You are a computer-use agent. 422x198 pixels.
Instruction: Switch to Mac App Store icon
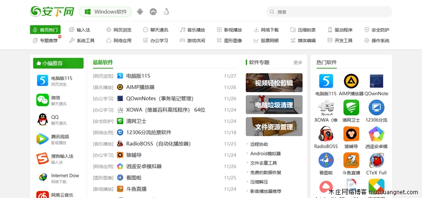point(153,12)
